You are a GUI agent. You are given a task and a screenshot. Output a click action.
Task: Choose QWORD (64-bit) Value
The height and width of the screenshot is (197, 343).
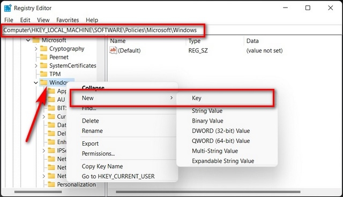click(x=221, y=141)
